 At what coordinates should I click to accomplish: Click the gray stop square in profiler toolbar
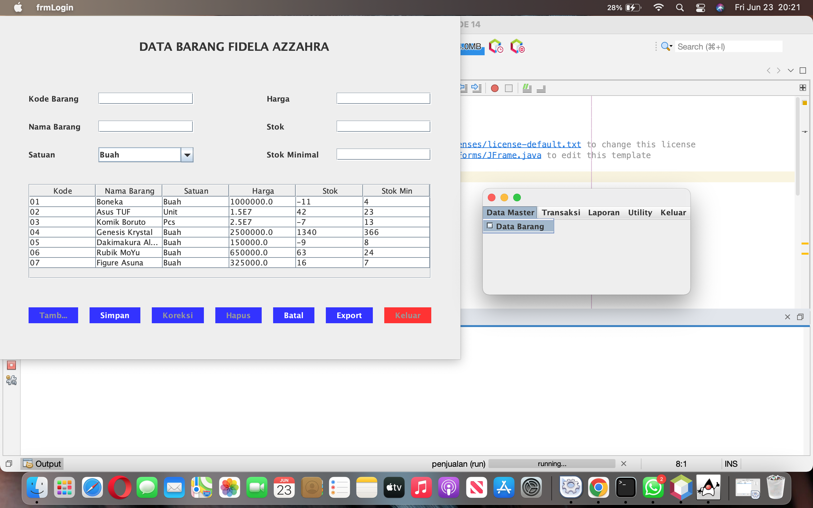point(509,88)
